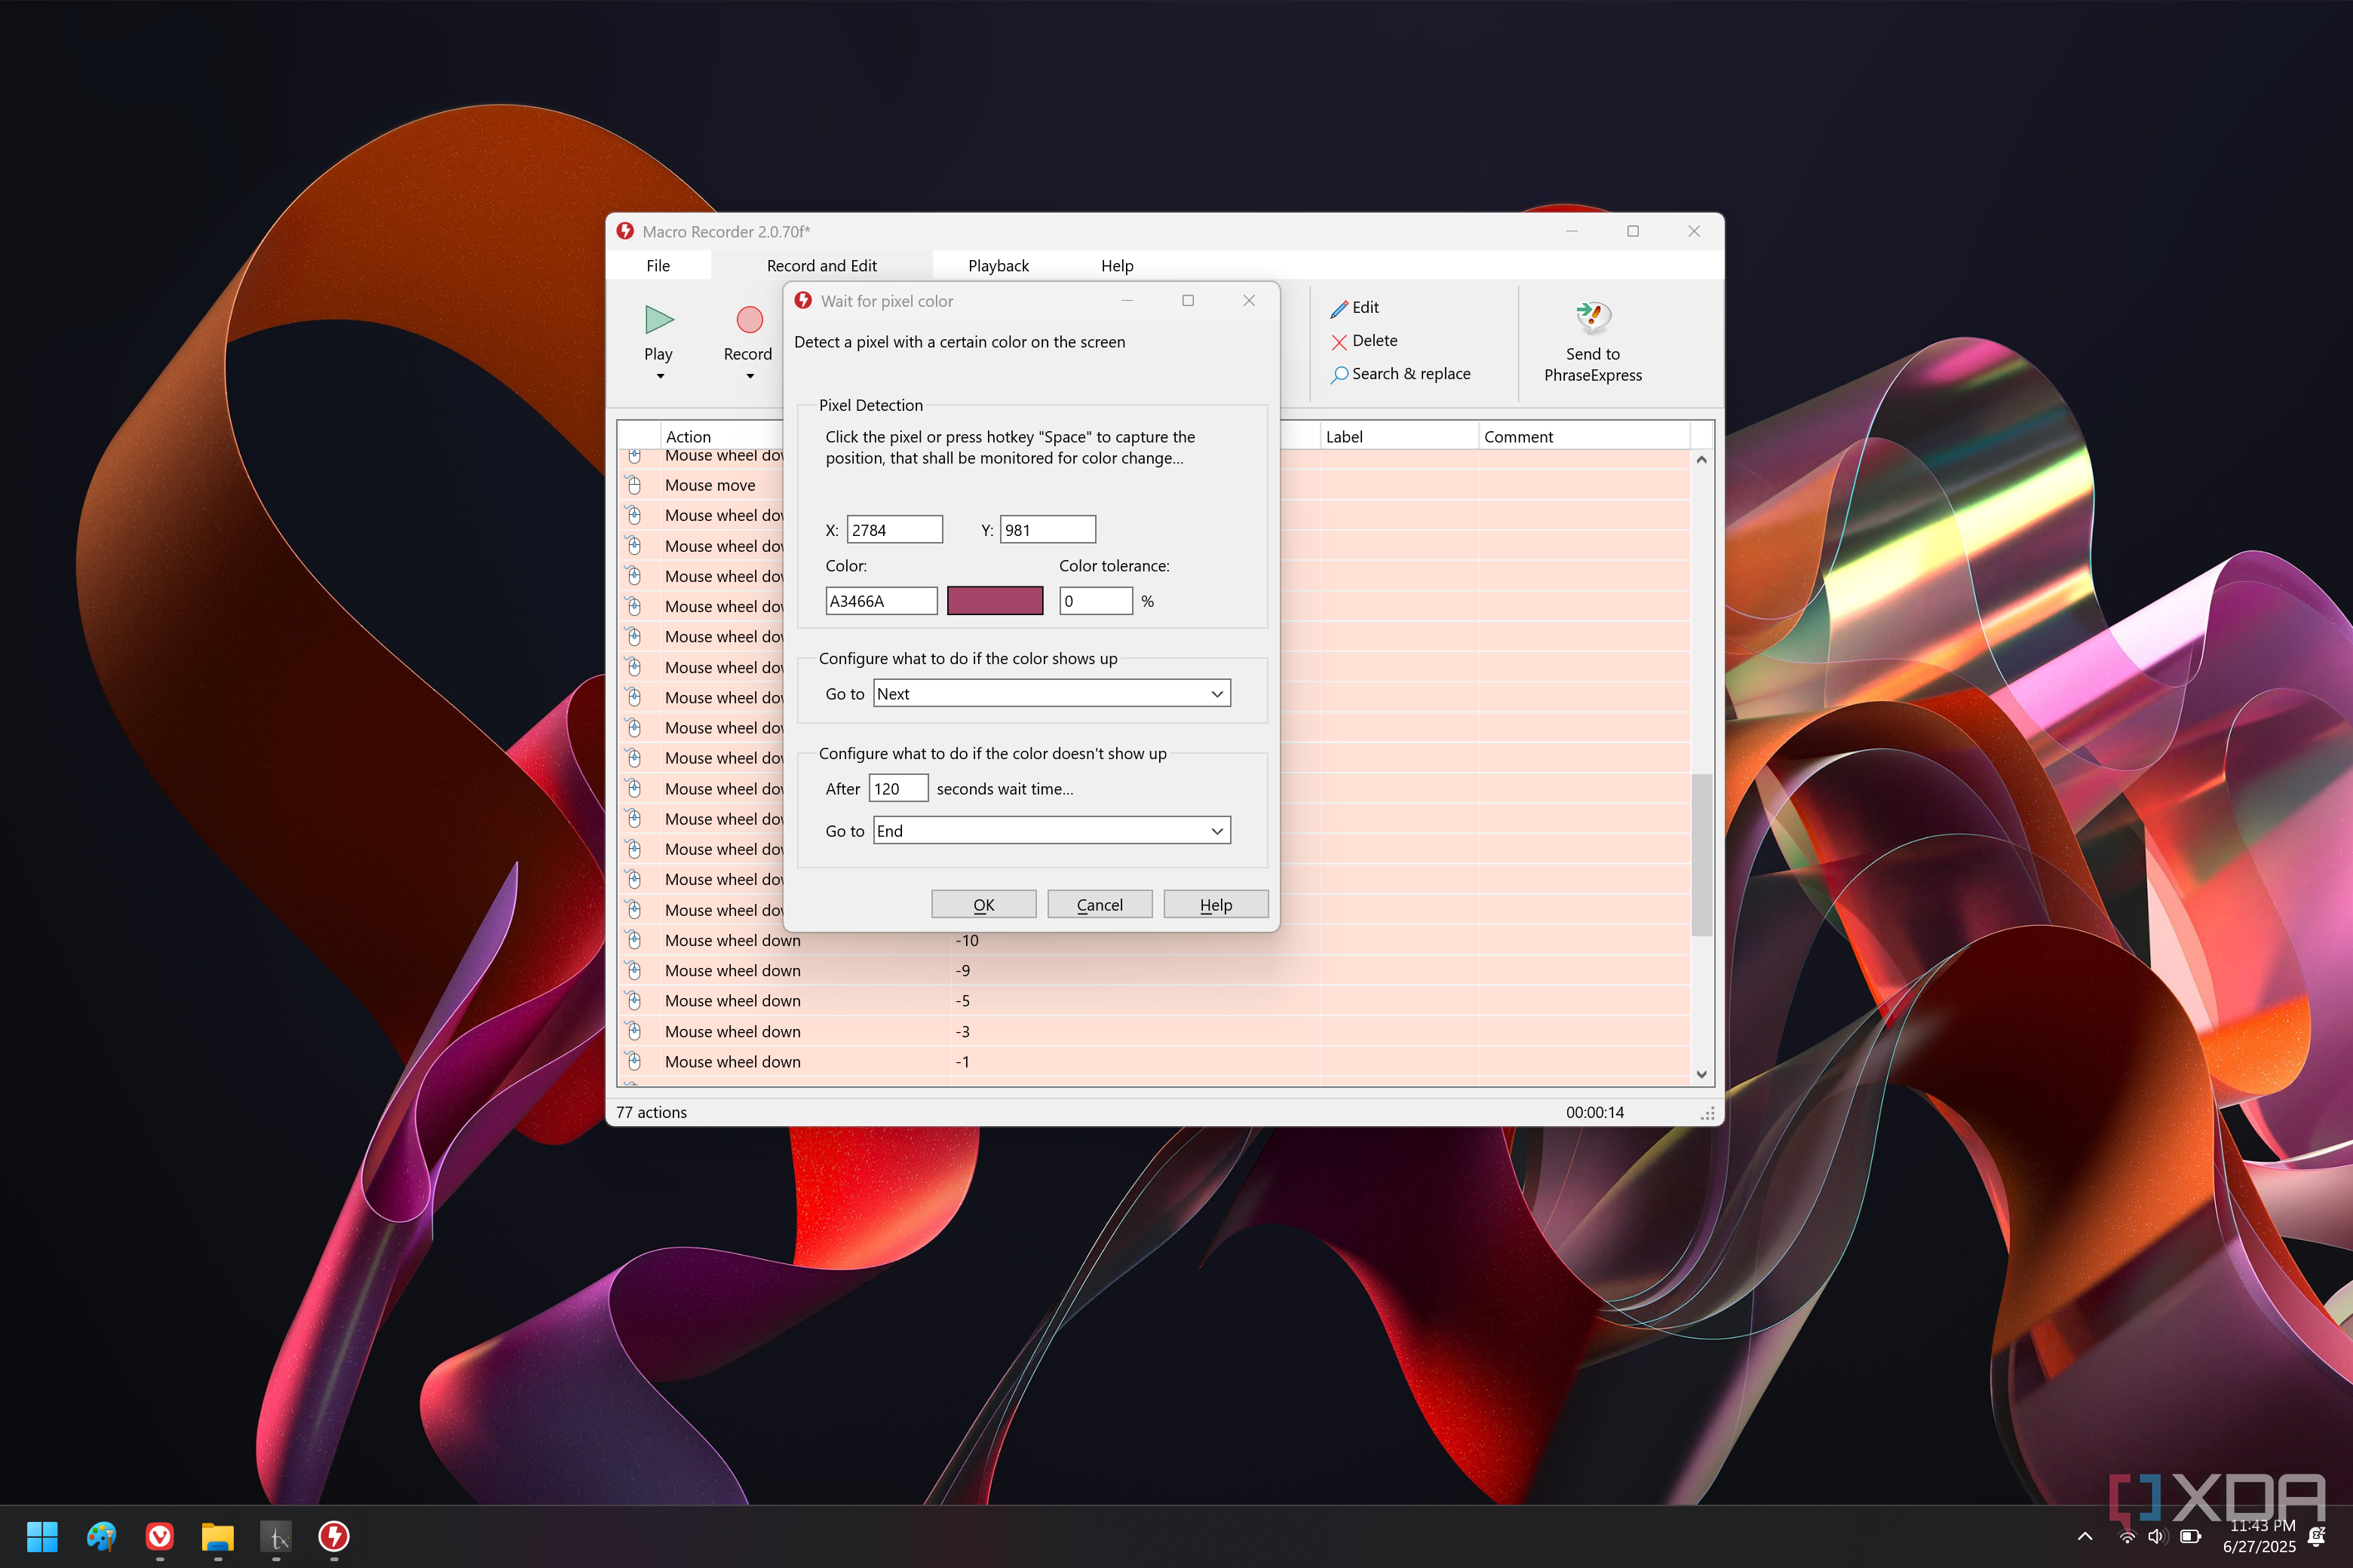
Task: Open the File menu
Action: point(658,266)
